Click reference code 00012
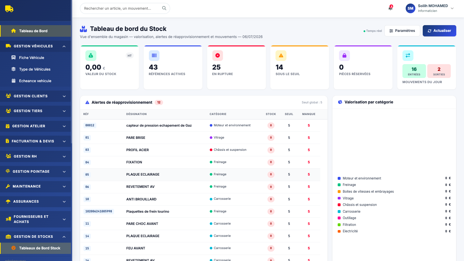Image resolution: width=464 pixels, height=261 pixels. pos(90,125)
